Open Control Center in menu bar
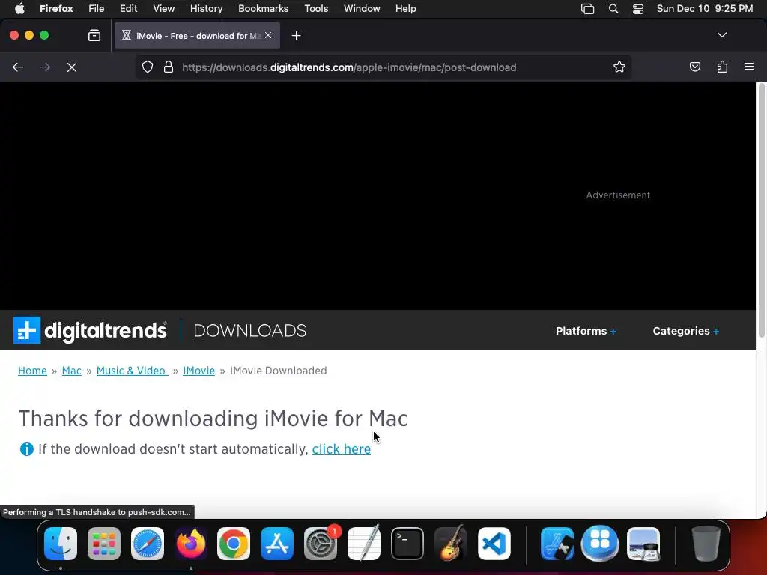The width and height of the screenshot is (767, 575). (638, 9)
